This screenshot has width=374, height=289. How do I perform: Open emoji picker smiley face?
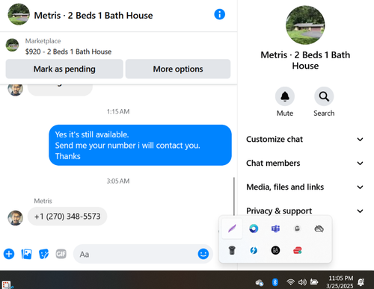coord(203,254)
